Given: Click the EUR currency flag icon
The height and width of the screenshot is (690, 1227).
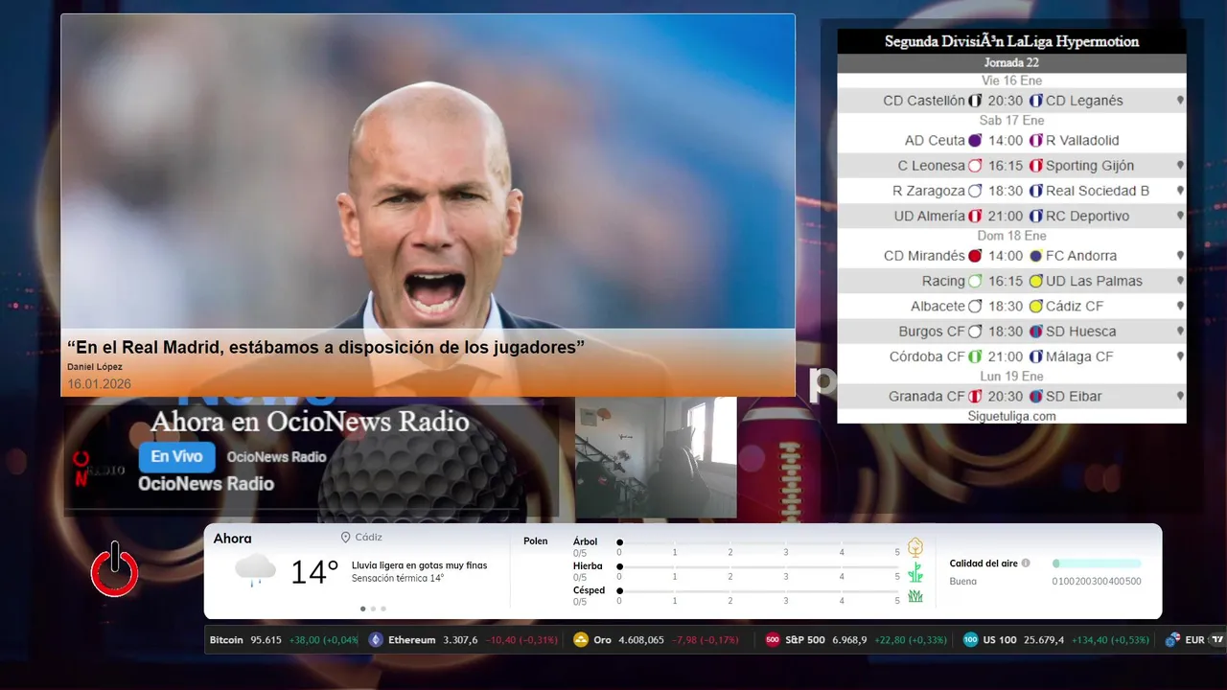Looking at the screenshot, I should tap(1172, 640).
